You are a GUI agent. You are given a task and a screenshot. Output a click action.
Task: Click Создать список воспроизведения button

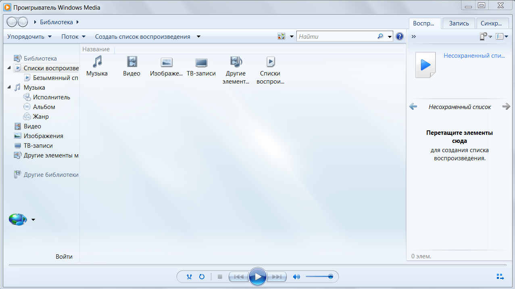click(142, 36)
